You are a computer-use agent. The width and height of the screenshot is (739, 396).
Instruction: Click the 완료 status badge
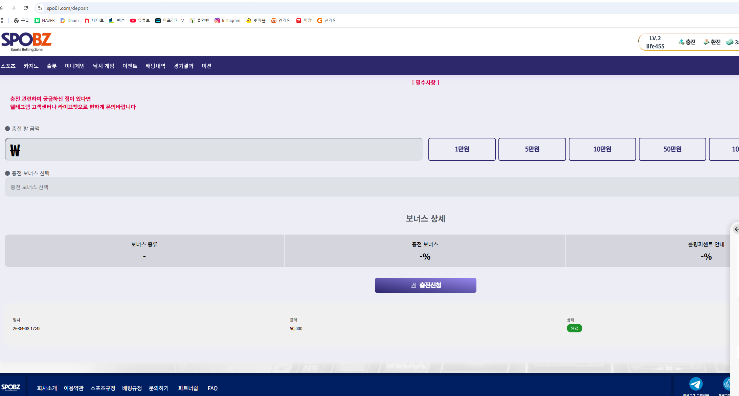tap(574, 328)
